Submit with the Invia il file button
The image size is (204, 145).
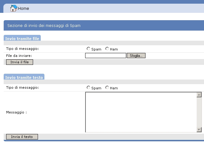(20, 62)
